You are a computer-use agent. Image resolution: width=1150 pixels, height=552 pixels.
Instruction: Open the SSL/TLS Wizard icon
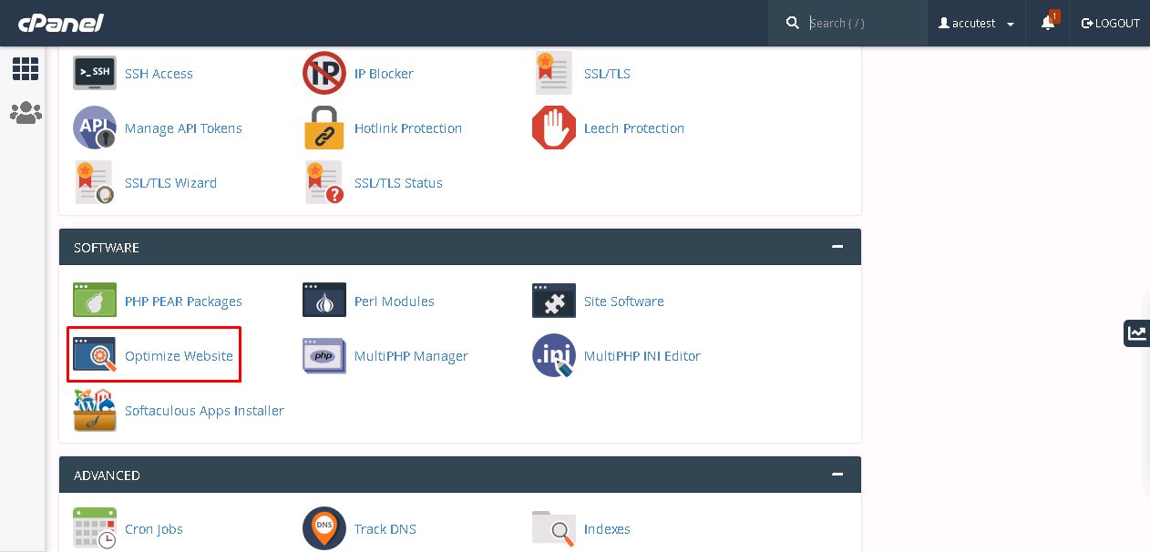95,182
